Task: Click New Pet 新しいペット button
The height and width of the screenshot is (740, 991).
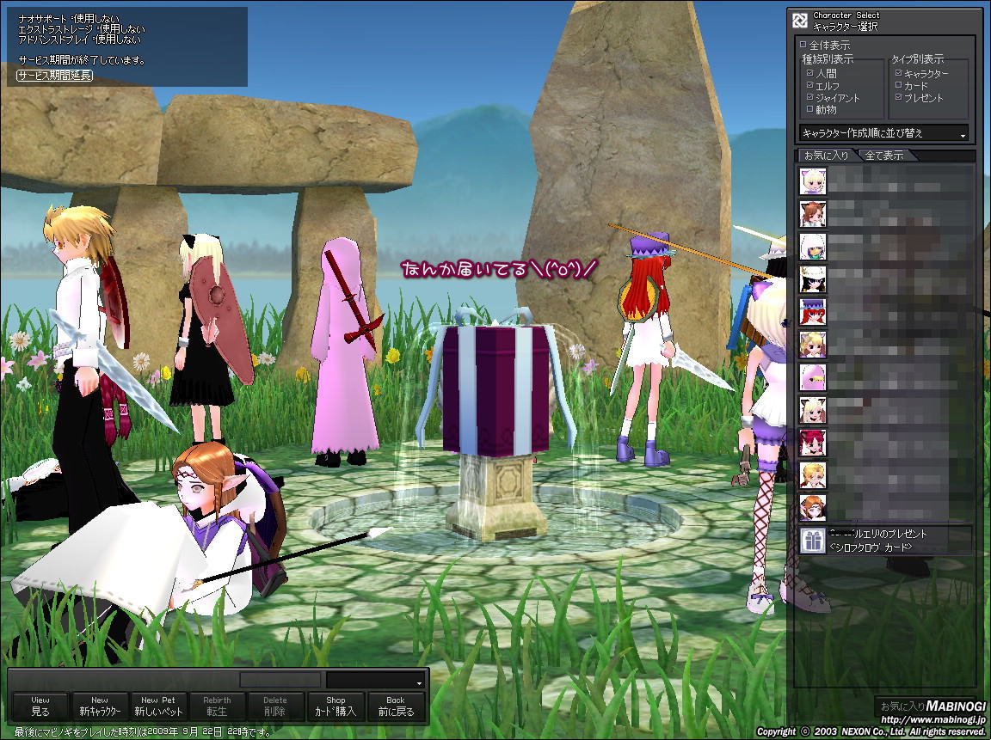Action: 158,706
